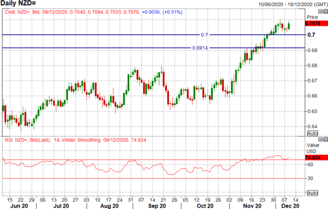This screenshot has width=328, height=209.
Task: Click the +0.0036 (+0.51%) change value
Action: (x=162, y=12)
